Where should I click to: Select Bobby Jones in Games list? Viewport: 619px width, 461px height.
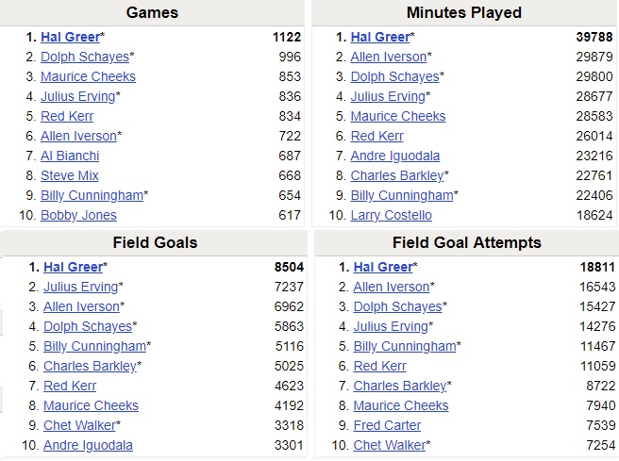78,215
